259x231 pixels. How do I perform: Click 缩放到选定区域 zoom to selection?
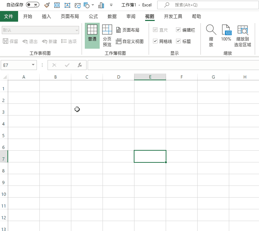pyautogui.click(x=242, y=36)
